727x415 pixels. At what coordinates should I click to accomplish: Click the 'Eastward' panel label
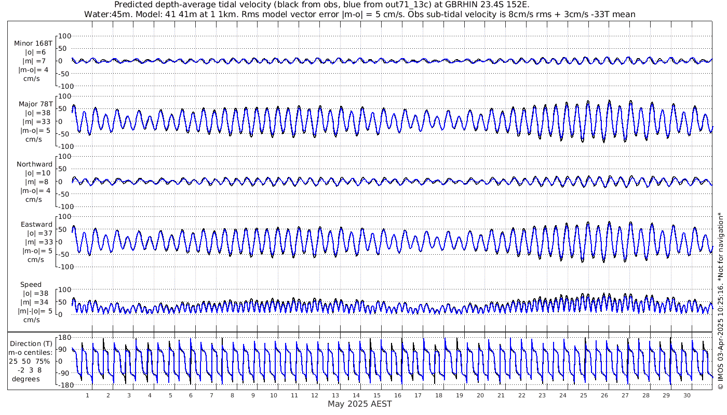pos(36,225)
